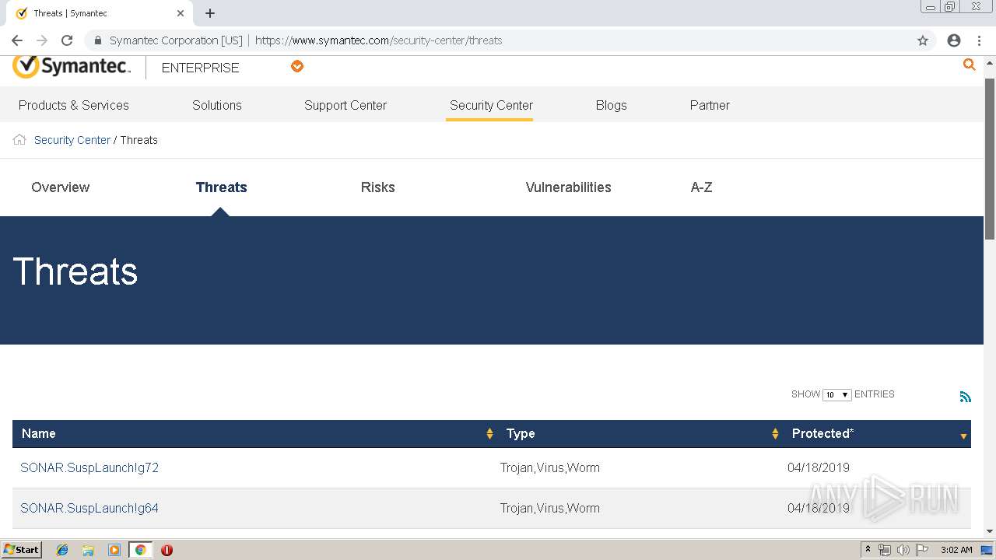The width and height of the screenshot is (996, 560).
Task: Open Products & Services menu
Action: (74, 105)
